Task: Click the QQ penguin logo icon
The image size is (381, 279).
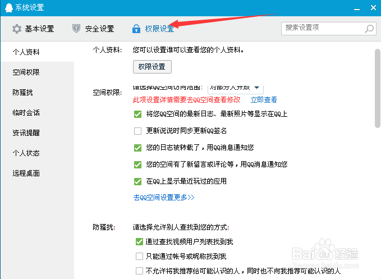Action: pos(9,8)
